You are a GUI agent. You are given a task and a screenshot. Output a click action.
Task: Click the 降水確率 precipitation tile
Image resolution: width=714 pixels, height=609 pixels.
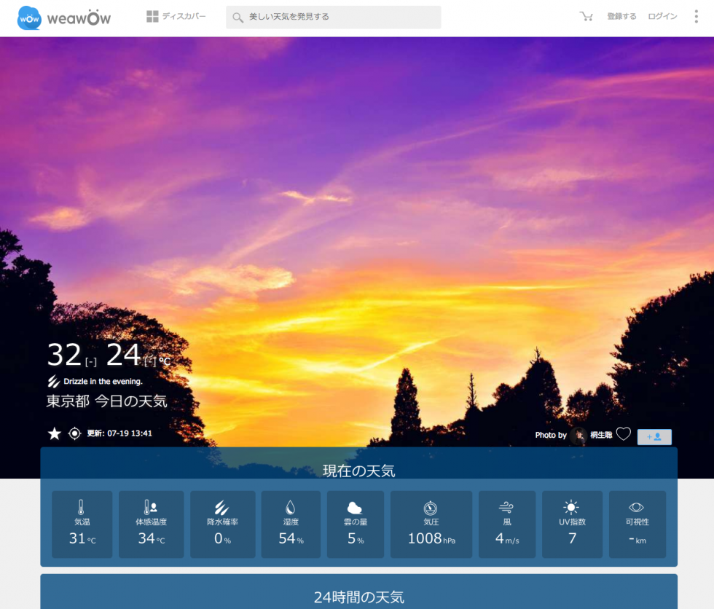tap(222, 524)
